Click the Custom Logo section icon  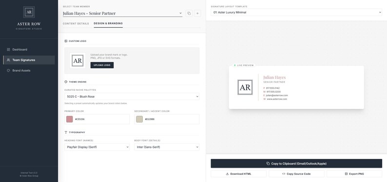66,41
